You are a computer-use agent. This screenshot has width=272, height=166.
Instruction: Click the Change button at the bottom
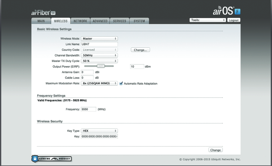(x=215, y=150)
